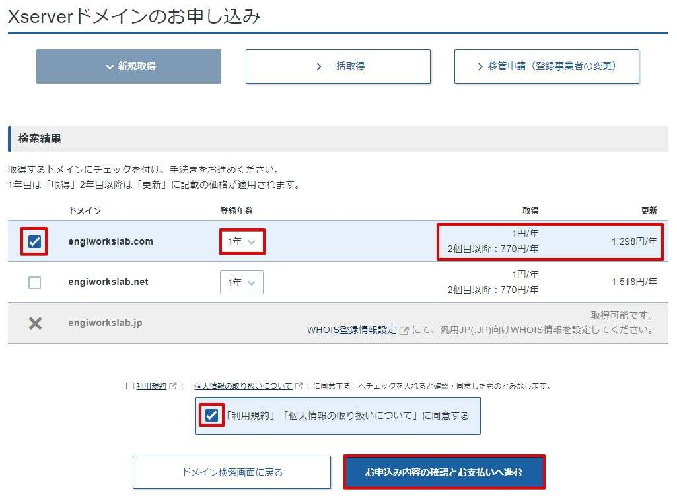The height and width of the screenshot is (500, 677).
Task: Open registration years dropdown for engiworkslab.net
Action: [x=242, y=282]
